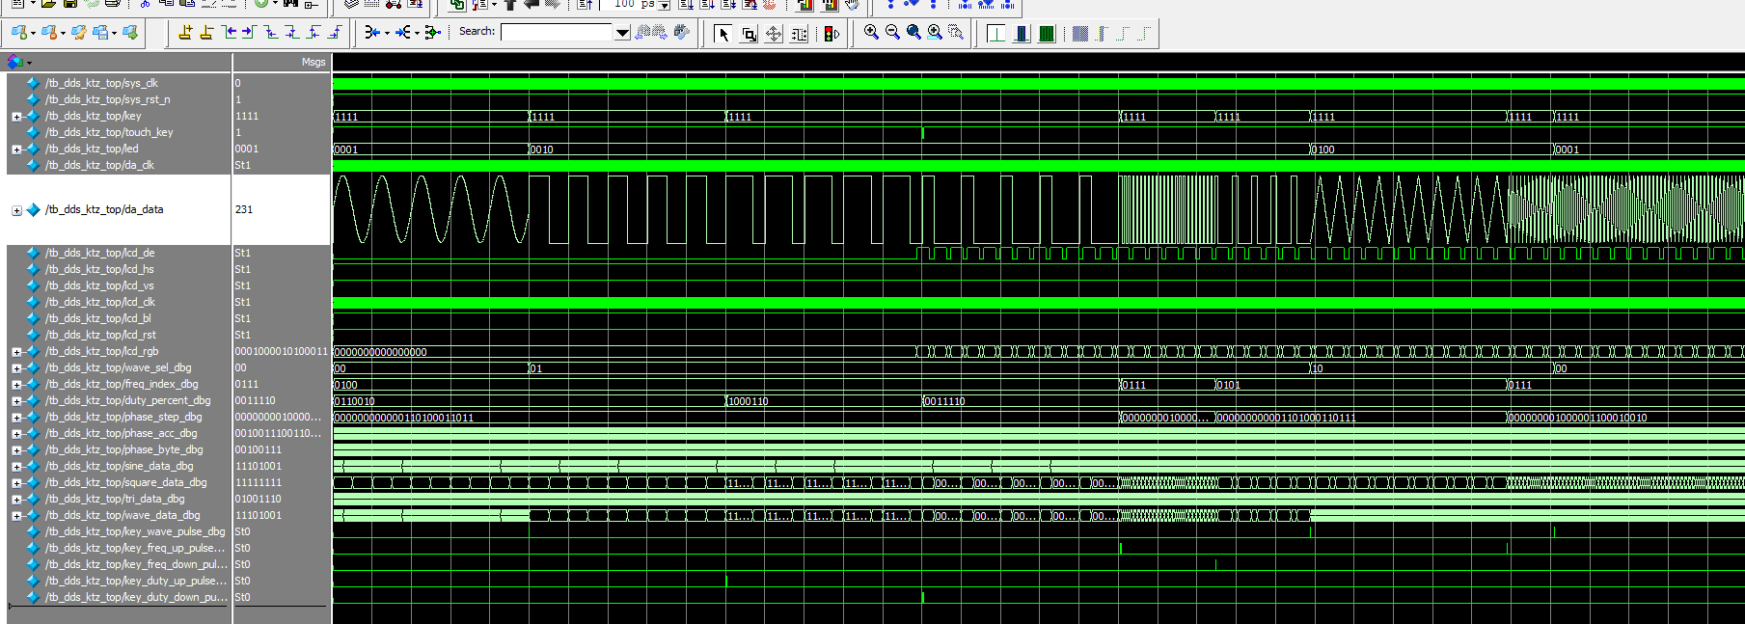Click the Export Waveform arrow icon
The width and height of the screenshot is (1745, 624).
click(x=130, y=33)
